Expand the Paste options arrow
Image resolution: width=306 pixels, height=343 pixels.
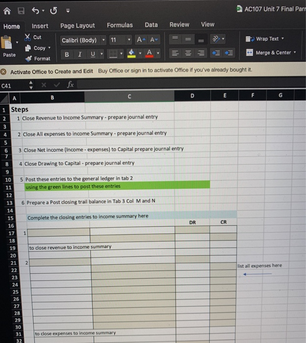coord(17,42)
